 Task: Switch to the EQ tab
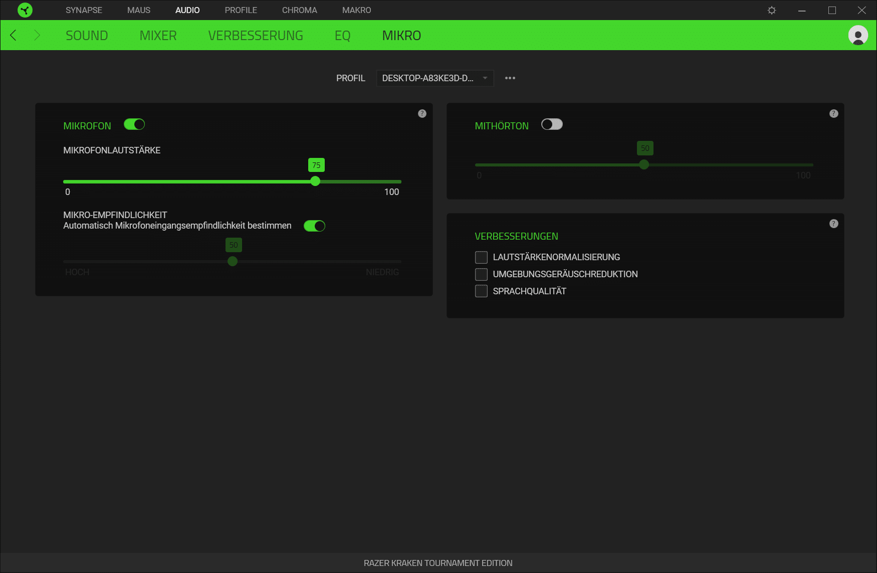coord(342,36)
